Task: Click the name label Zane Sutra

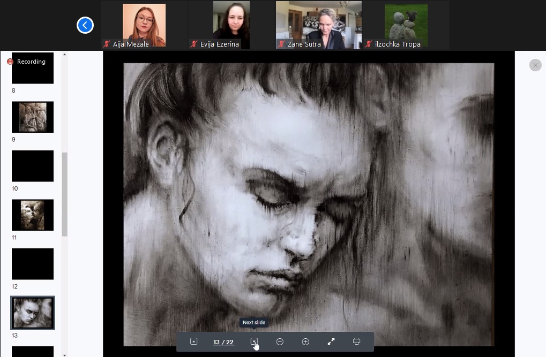Action: coord(304,44)
